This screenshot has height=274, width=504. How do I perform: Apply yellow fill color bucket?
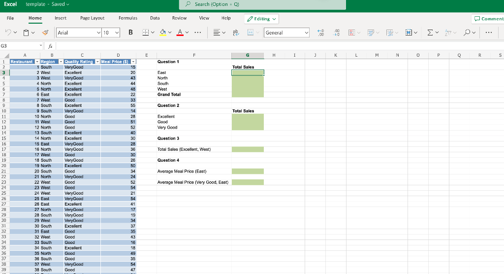tap(162, 33)
